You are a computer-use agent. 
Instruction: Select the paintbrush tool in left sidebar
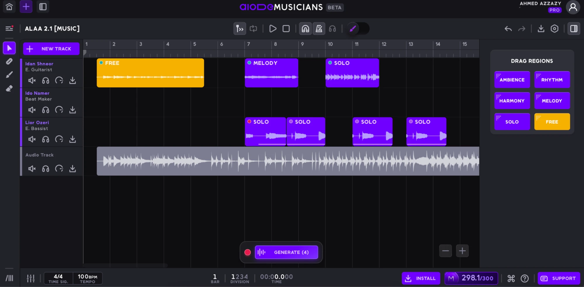[x=9, y=75]
